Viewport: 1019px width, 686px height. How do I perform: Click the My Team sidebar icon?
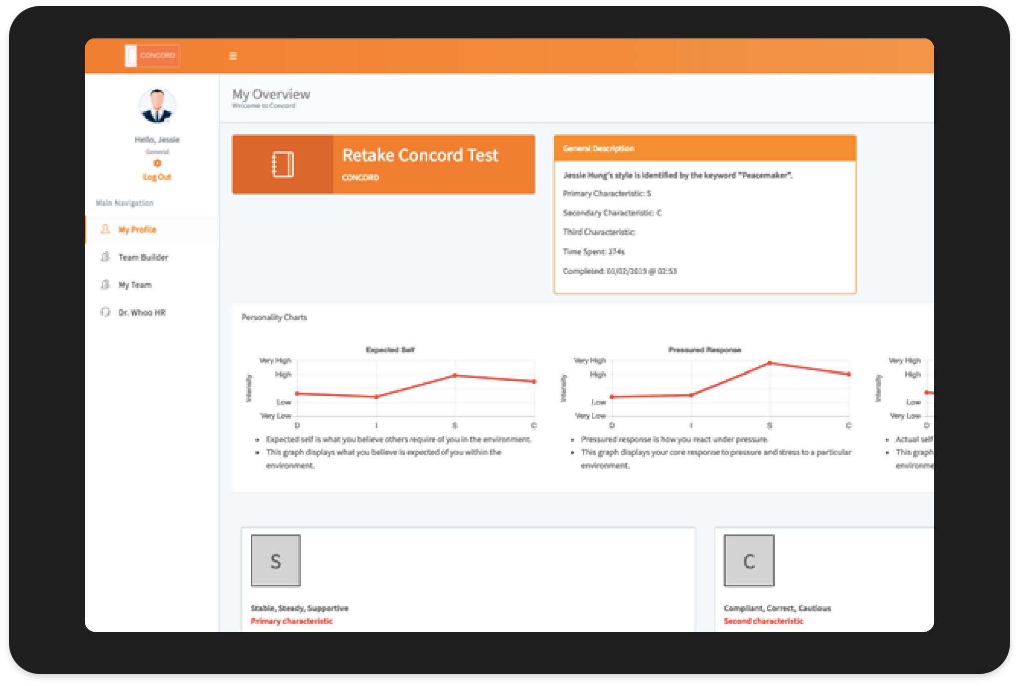click(105, 285)
